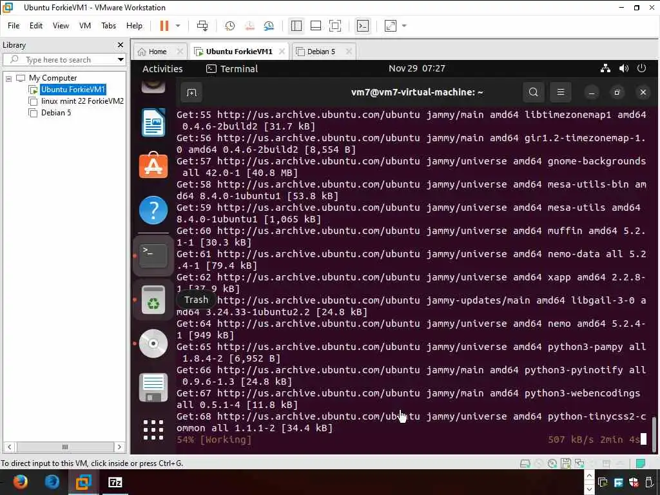Open 7-Zip from the Windows taskbar

[x=115, y=482]
